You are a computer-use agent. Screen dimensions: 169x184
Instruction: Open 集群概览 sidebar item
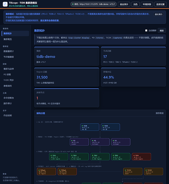(15, 39)
